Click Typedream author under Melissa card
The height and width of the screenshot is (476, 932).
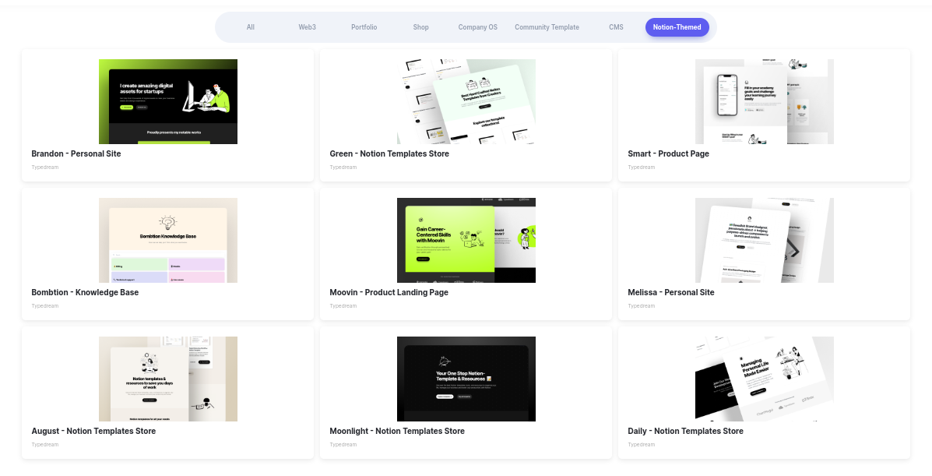[642, 306]
